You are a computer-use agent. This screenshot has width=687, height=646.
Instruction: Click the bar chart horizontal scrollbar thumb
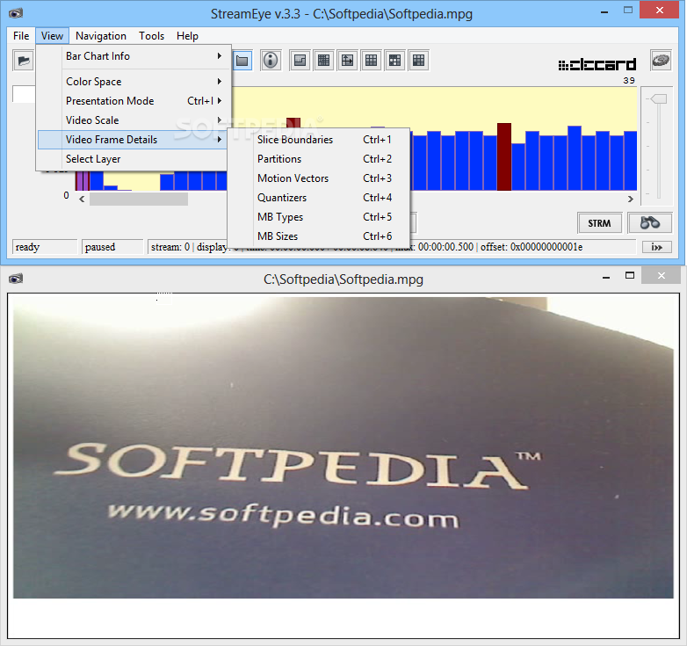point(139,199)
